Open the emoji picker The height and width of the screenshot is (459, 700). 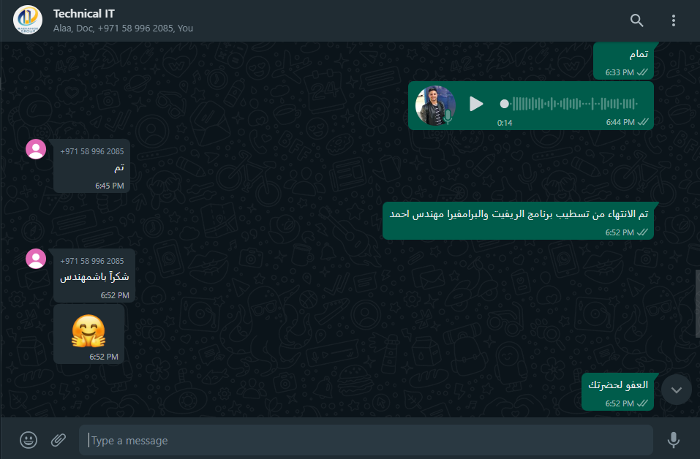tap(28, 440)
